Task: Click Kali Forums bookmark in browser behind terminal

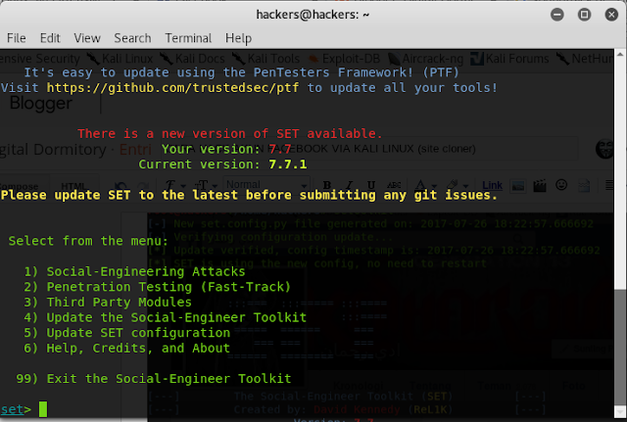Action: point(509,59)
